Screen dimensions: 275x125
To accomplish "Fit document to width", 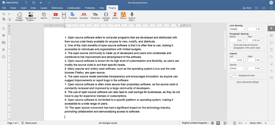I will point(240,123).
